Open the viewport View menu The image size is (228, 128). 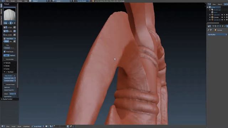tap(8, 127)
